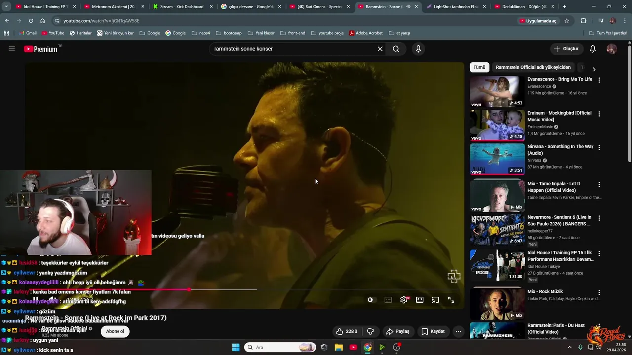Open Gmail bookmark
The image size is (632, 355).
27,33
